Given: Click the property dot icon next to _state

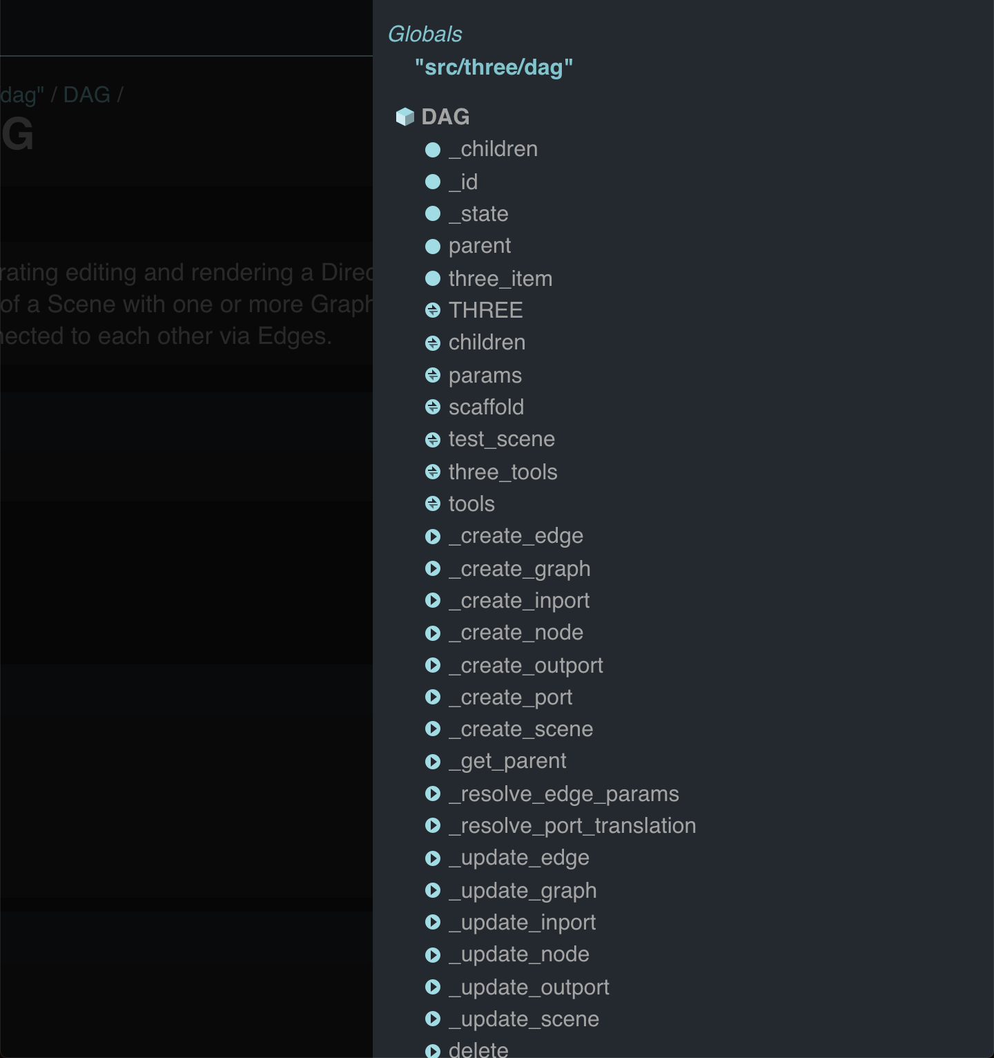Looking at the screenshot, I should [433, 214].
